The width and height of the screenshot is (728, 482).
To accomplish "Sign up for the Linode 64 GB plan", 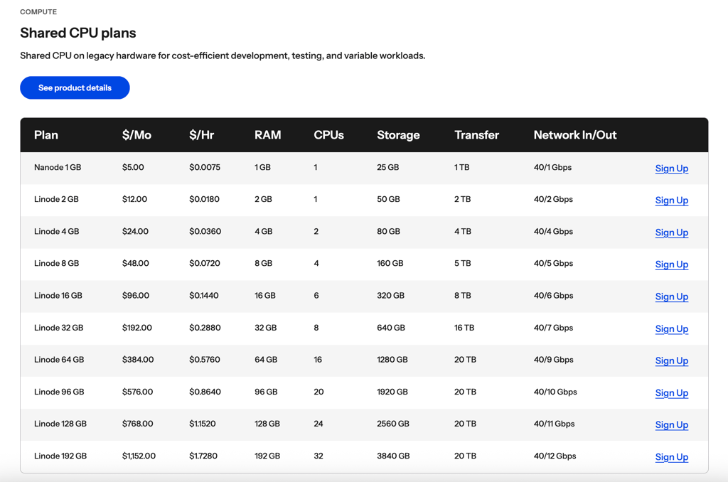I will coord(671,361).
